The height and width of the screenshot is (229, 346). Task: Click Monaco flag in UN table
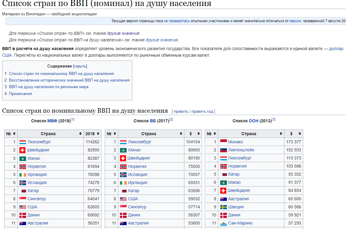(x=224, y=142)
